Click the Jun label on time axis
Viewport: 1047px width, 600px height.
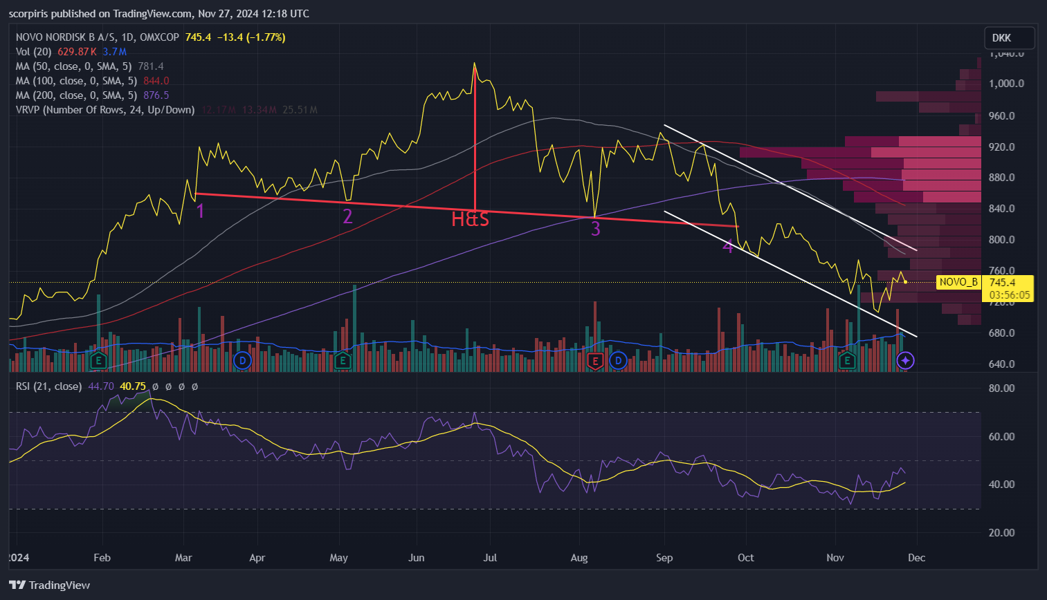click(x=417, y=558)
